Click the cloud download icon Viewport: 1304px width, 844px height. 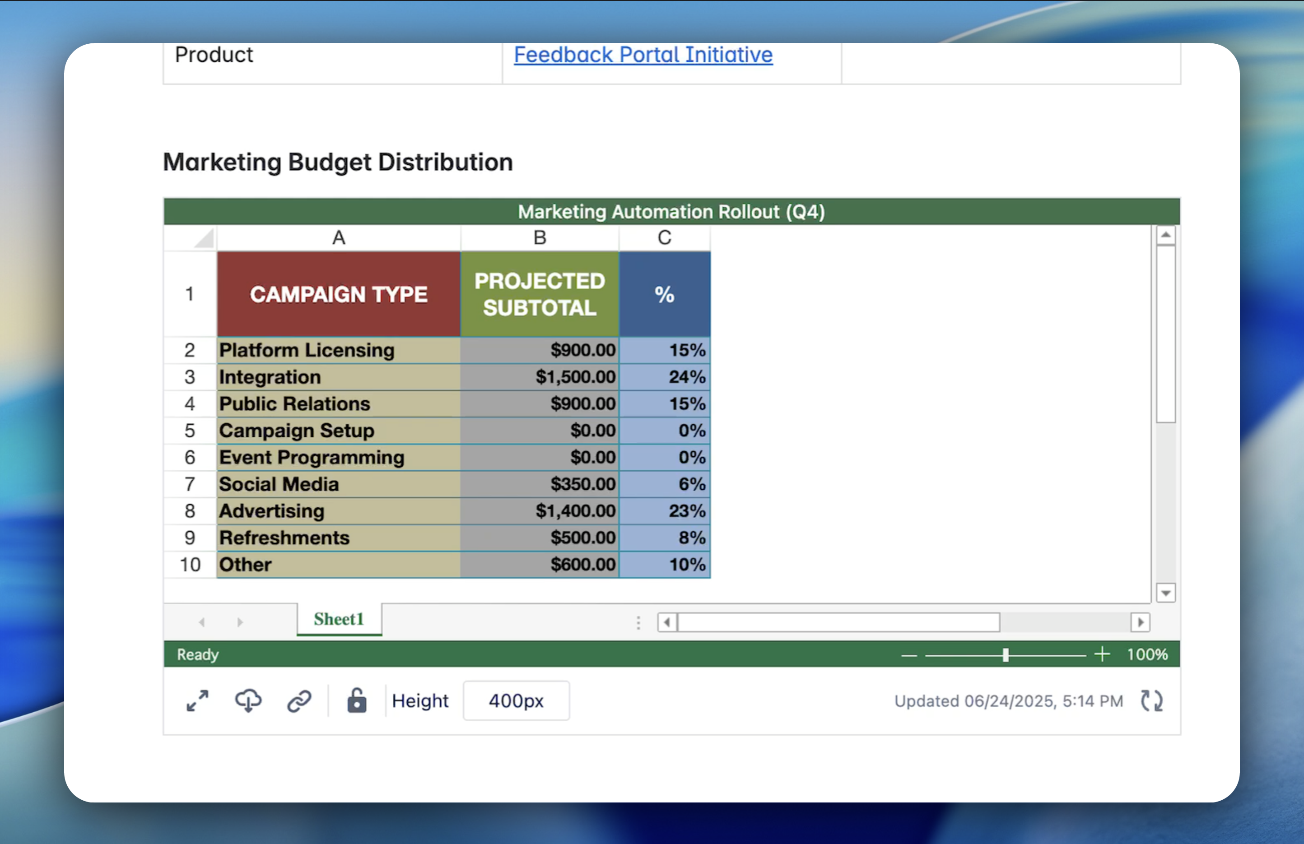click(248, 700)
